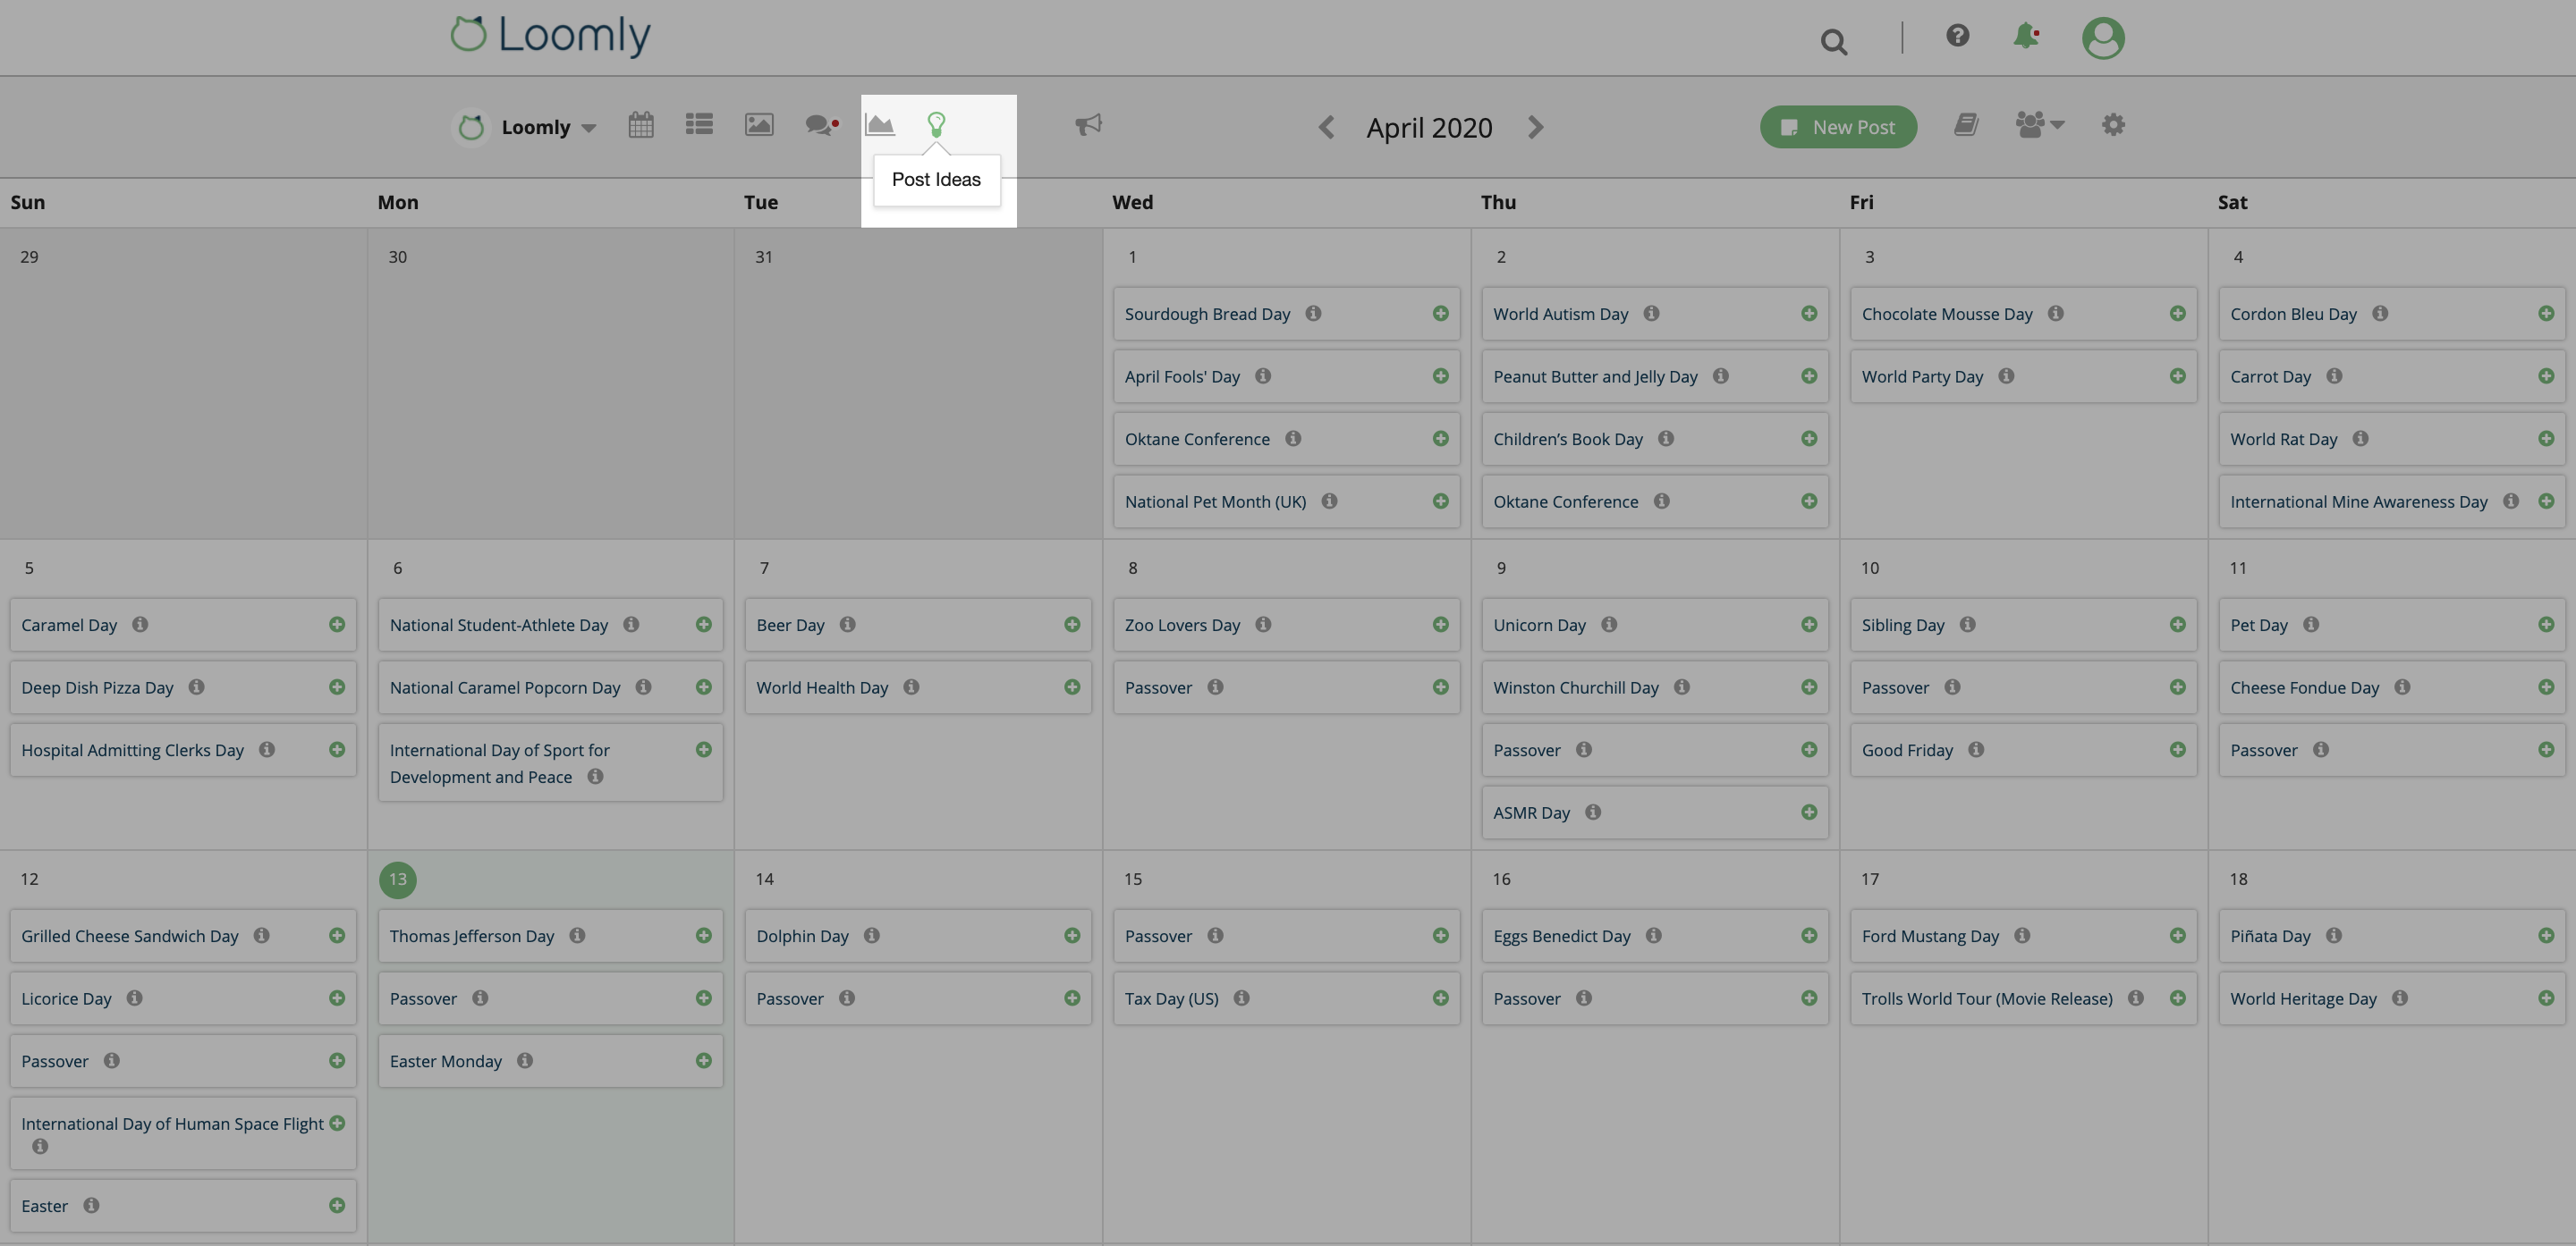Open the Ads megaphone icon
2576x1246 pixels.
tap(1088, 125)
